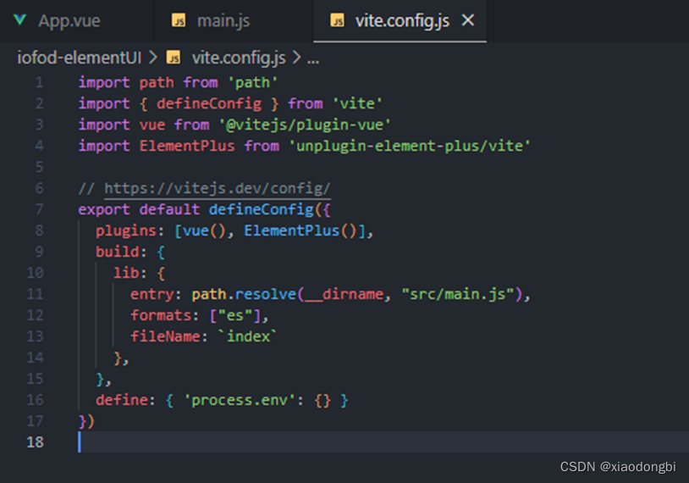
Task: Click the JS icon on the vite.config.js tab
Action: point(337,20)
